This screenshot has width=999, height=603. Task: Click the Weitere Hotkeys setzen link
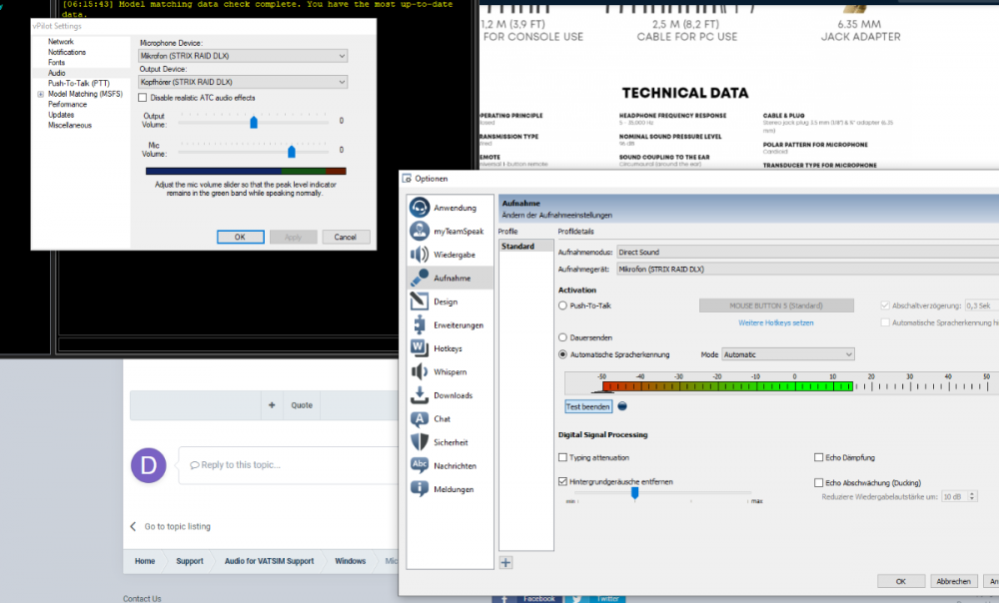[775, 323]
